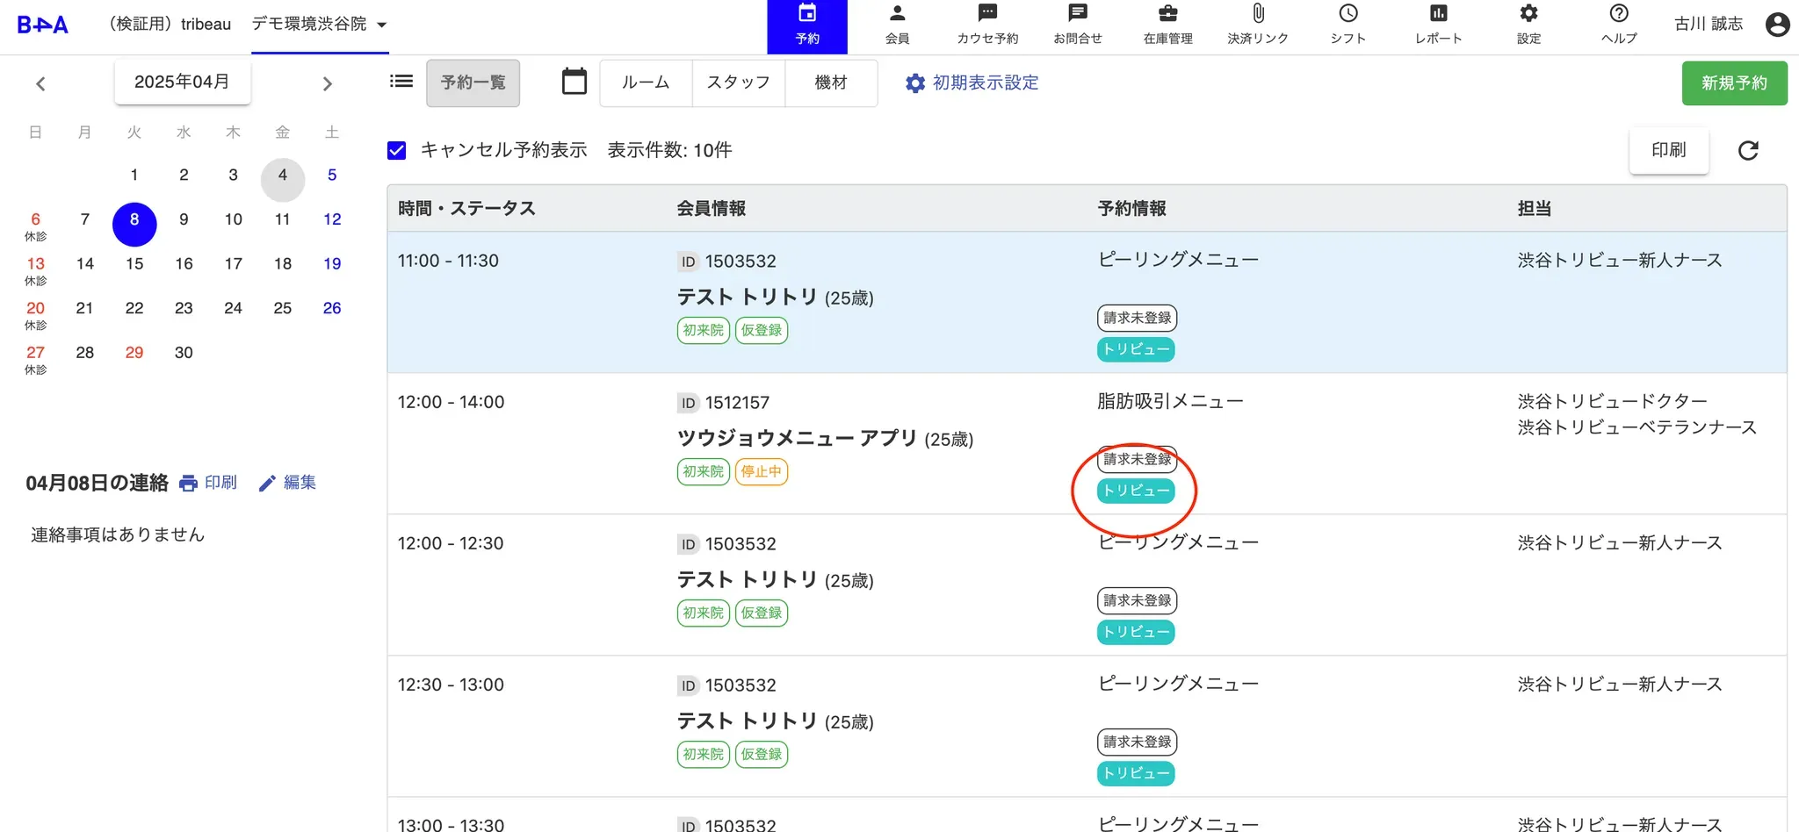Open the 2025年04月 month picker
Screen dimensions: 1799x832
coord(182,82)
